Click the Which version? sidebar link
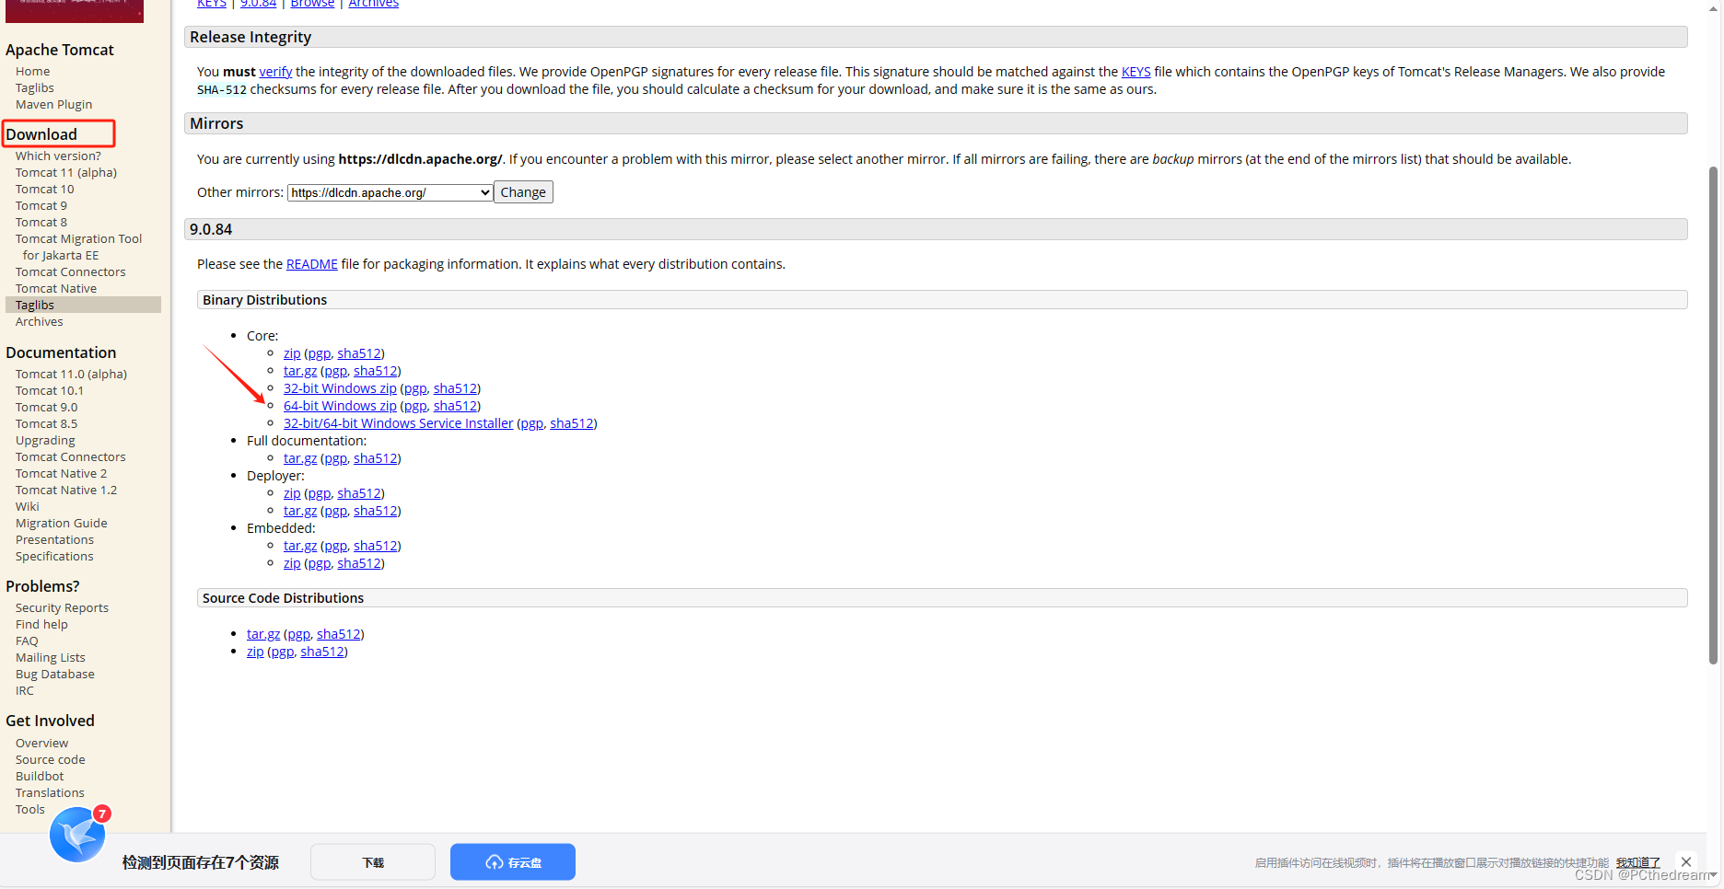This screenshot has width=1724, height=889. click(58, 156)
